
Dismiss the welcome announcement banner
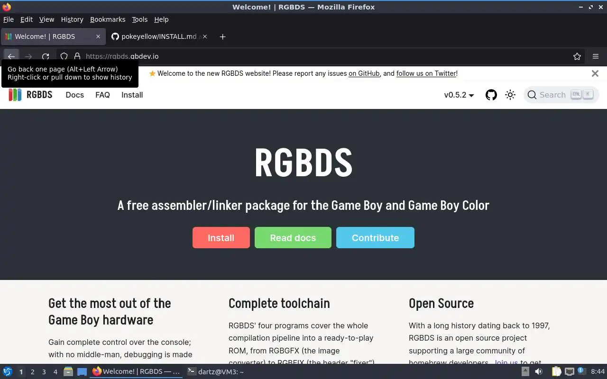point(595,73)
